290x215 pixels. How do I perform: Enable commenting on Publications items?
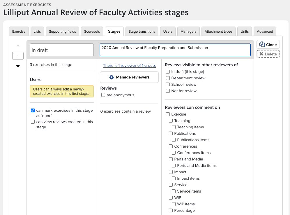pyautogui.click(x=174, y=140)
